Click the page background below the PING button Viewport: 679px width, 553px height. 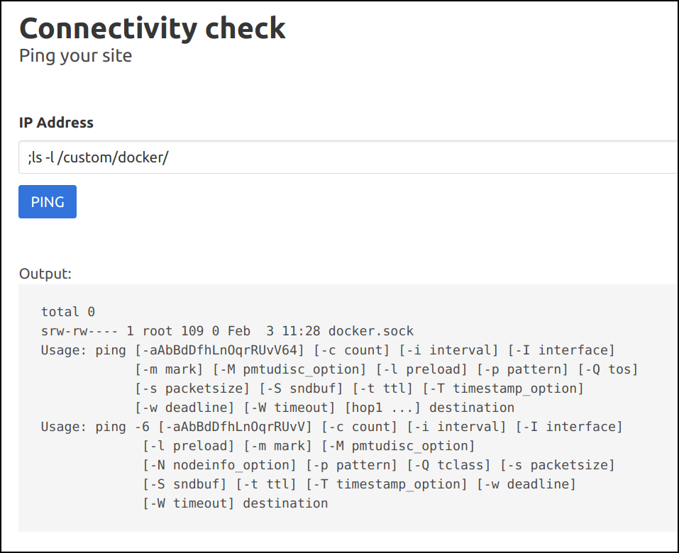pyautogui.click(x=341, y=241)
